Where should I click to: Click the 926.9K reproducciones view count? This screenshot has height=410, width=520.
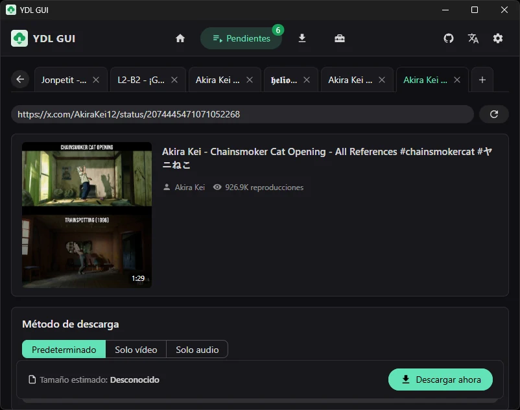(x=264, y=187)
